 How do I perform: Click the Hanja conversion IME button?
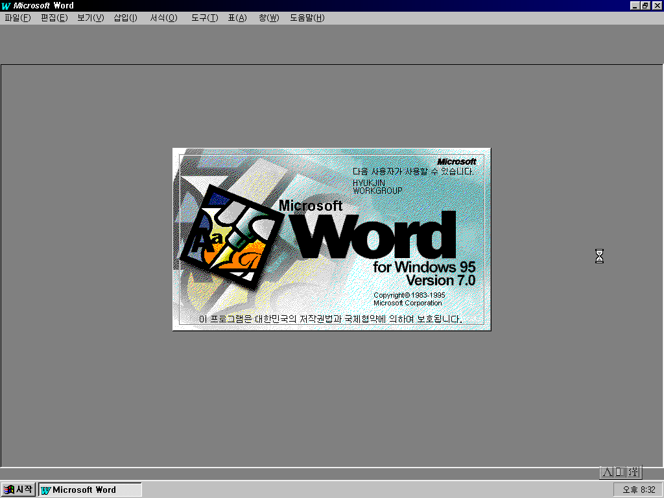tap(634, 472)
